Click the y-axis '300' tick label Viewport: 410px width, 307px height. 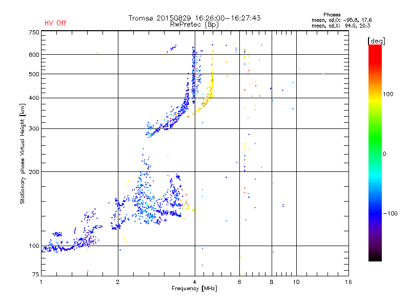tap(34, 128)
